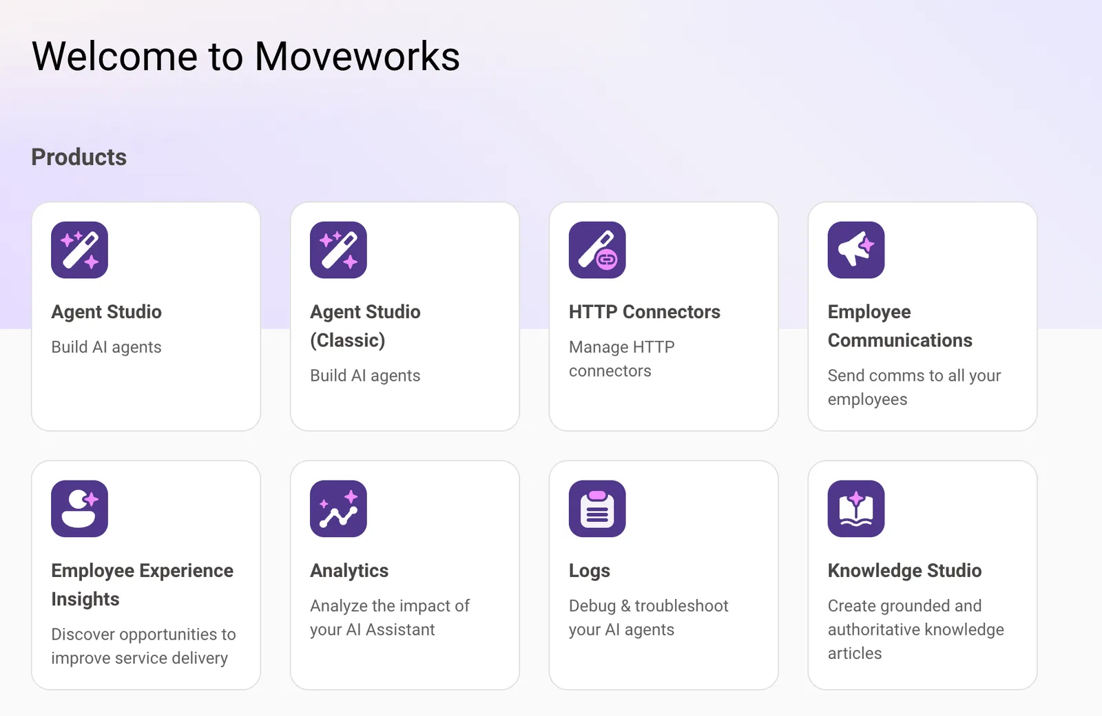Click "Build AI agents" under the non-Classic Agent Studio

tap(106, 347)
